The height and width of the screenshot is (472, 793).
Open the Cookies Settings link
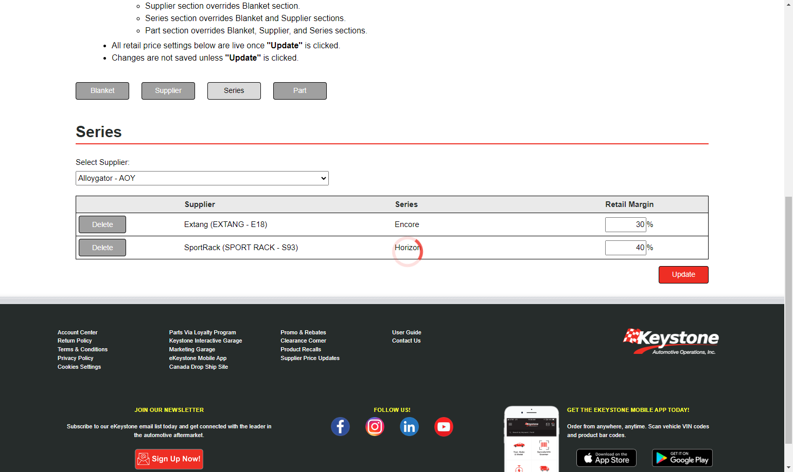pos(79,367)
